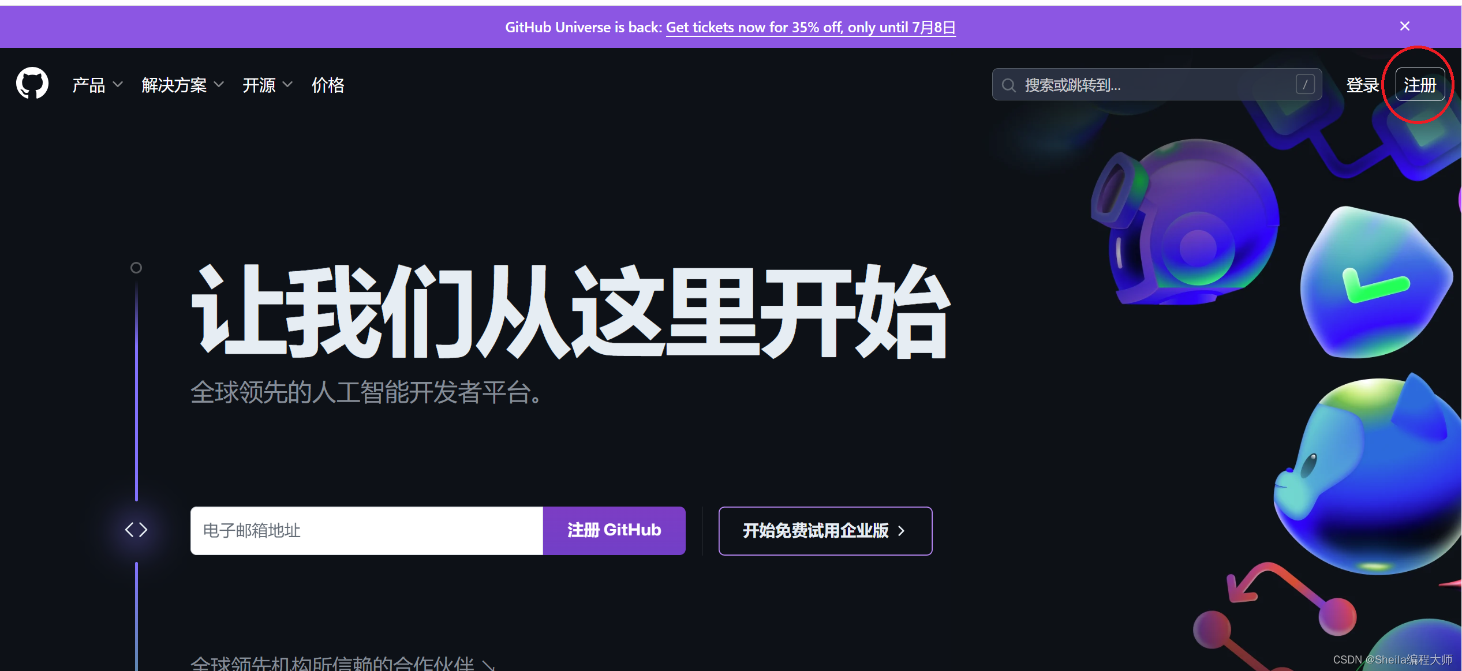
Task: Click the small circle timeline marker
Action: coord(136,268)
